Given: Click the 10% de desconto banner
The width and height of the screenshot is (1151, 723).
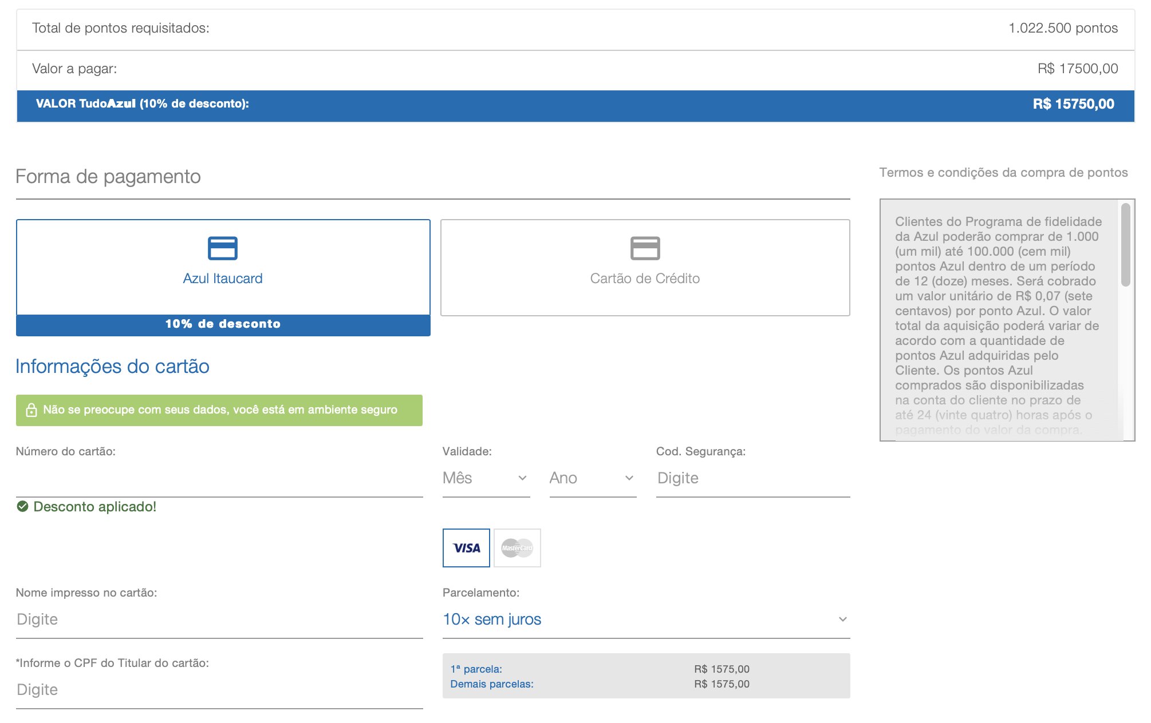Looking at the screenshot, I should pos(223,324).
